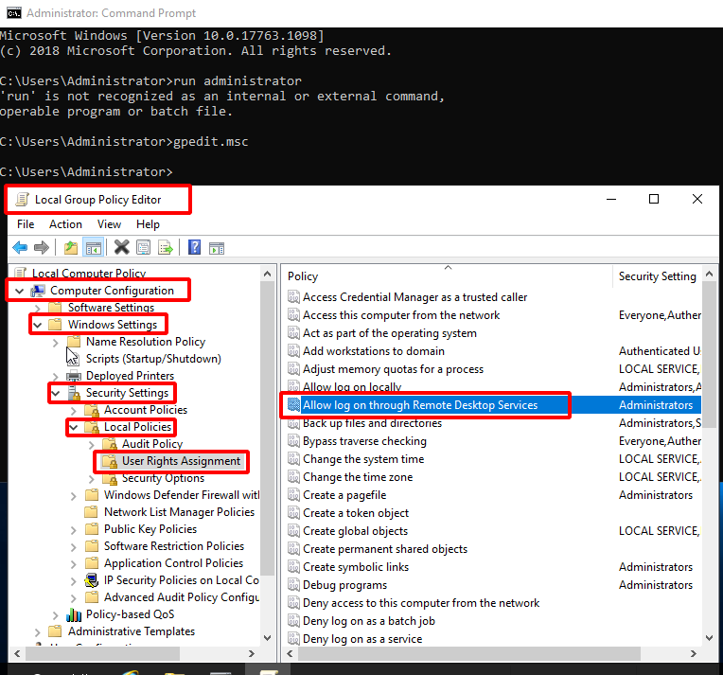Open the Help menu
The image size is (723, 675).
(148, 224)
